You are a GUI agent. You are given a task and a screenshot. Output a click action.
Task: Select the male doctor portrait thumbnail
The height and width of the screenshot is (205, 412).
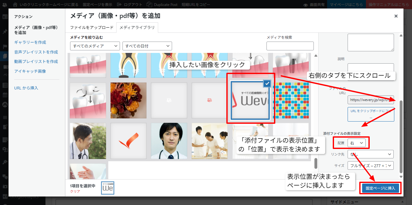(169, 141)
